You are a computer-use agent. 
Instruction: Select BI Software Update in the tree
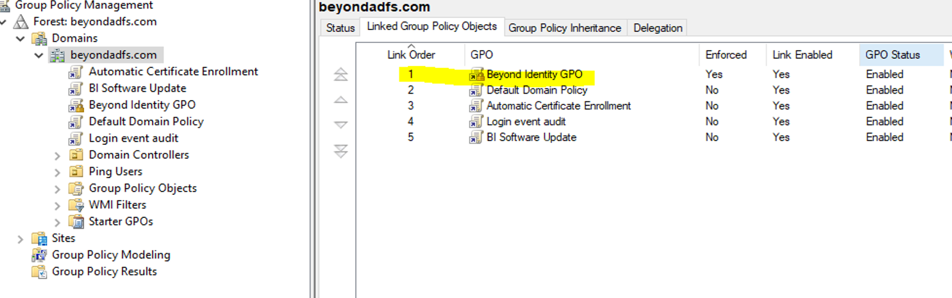[137, 88]
